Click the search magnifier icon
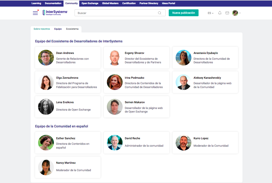The height and width of the screenshot is (183, 272). click(160, 13)
